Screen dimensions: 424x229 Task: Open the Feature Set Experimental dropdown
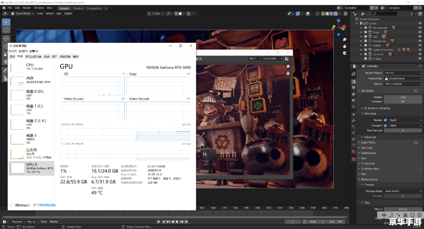point(403,79)
